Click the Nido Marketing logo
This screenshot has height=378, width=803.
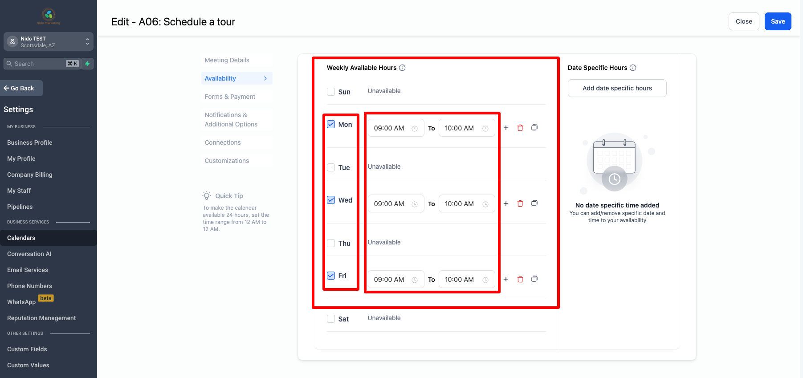(x=49, y=16)
